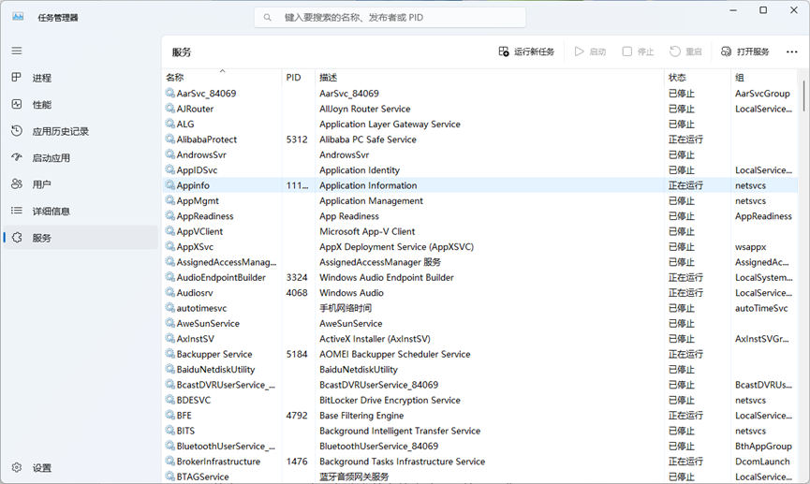Sort by the 描述 column header
The width and height of the screenshot is (810, 484).
click(489, 77)
